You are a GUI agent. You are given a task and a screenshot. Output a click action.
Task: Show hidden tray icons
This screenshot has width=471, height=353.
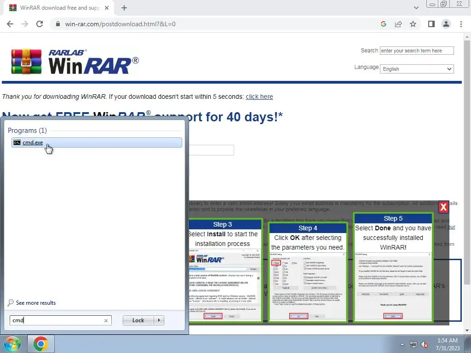(x=402, y=344)
